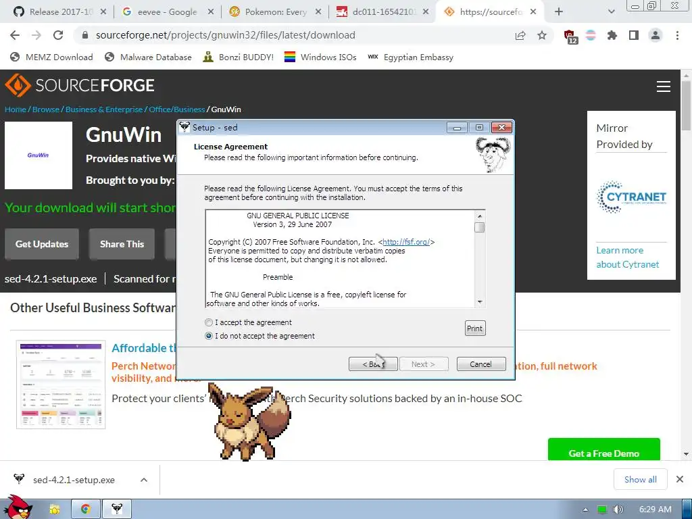Click the page vertical scrollbar thumb
The image size is (692, 519).
pos(687,105)
